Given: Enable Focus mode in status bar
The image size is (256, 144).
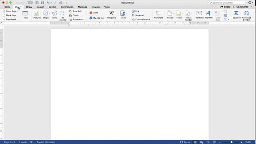Looking at the screenshot, I should (185, 142).
